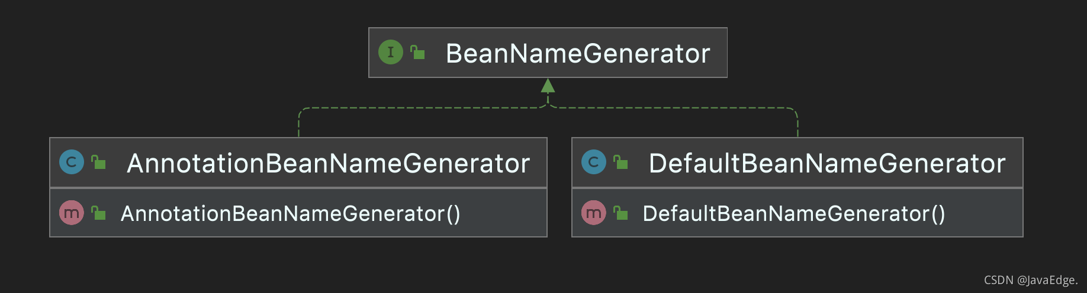1087x293 pixels.
Task: Click the public visibility icon beside BeanNameGenerator
Action: pyautogui.click(x=418, y=53)
